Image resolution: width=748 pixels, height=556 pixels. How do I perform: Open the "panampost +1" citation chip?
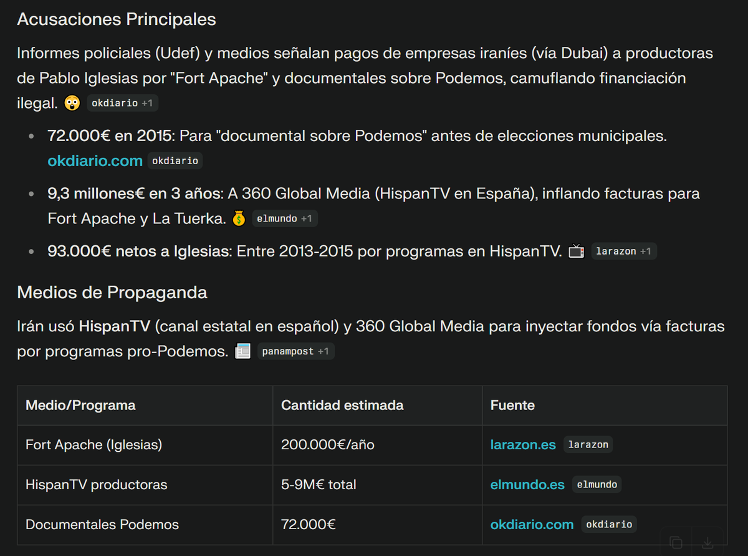[295, 351]
